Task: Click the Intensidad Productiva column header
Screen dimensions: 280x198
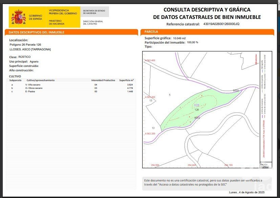Action: click(x=103, y=80)
